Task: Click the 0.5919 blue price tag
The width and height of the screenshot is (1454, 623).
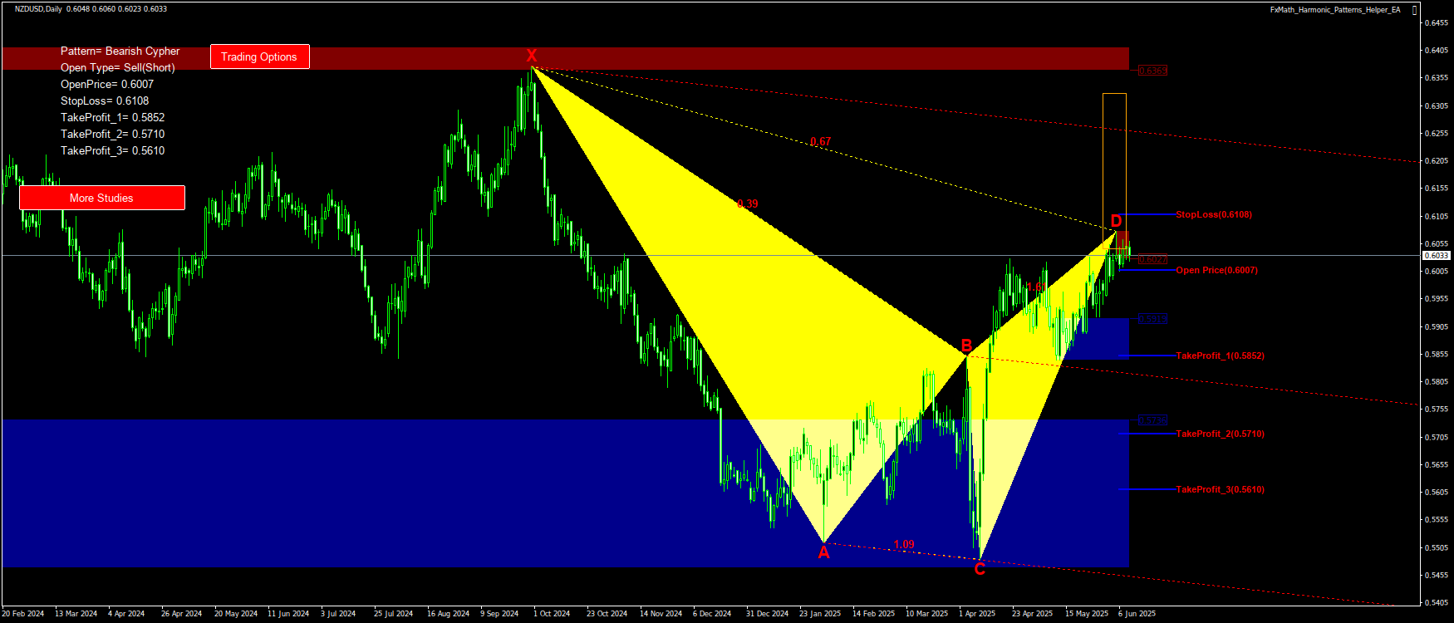Action: pyautogui.click(x=1152, y=319)
